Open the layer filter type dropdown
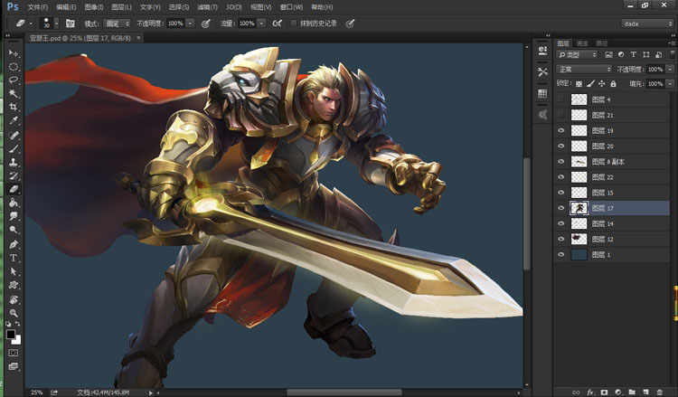The image size is (678, 397). point(577,54)
